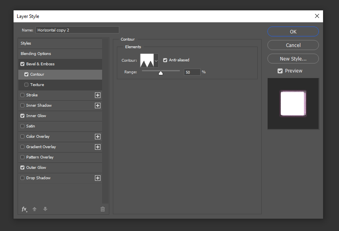339x231 pixels.
Task: Toggle the Preview checkbox
Action: click(280, 71)
